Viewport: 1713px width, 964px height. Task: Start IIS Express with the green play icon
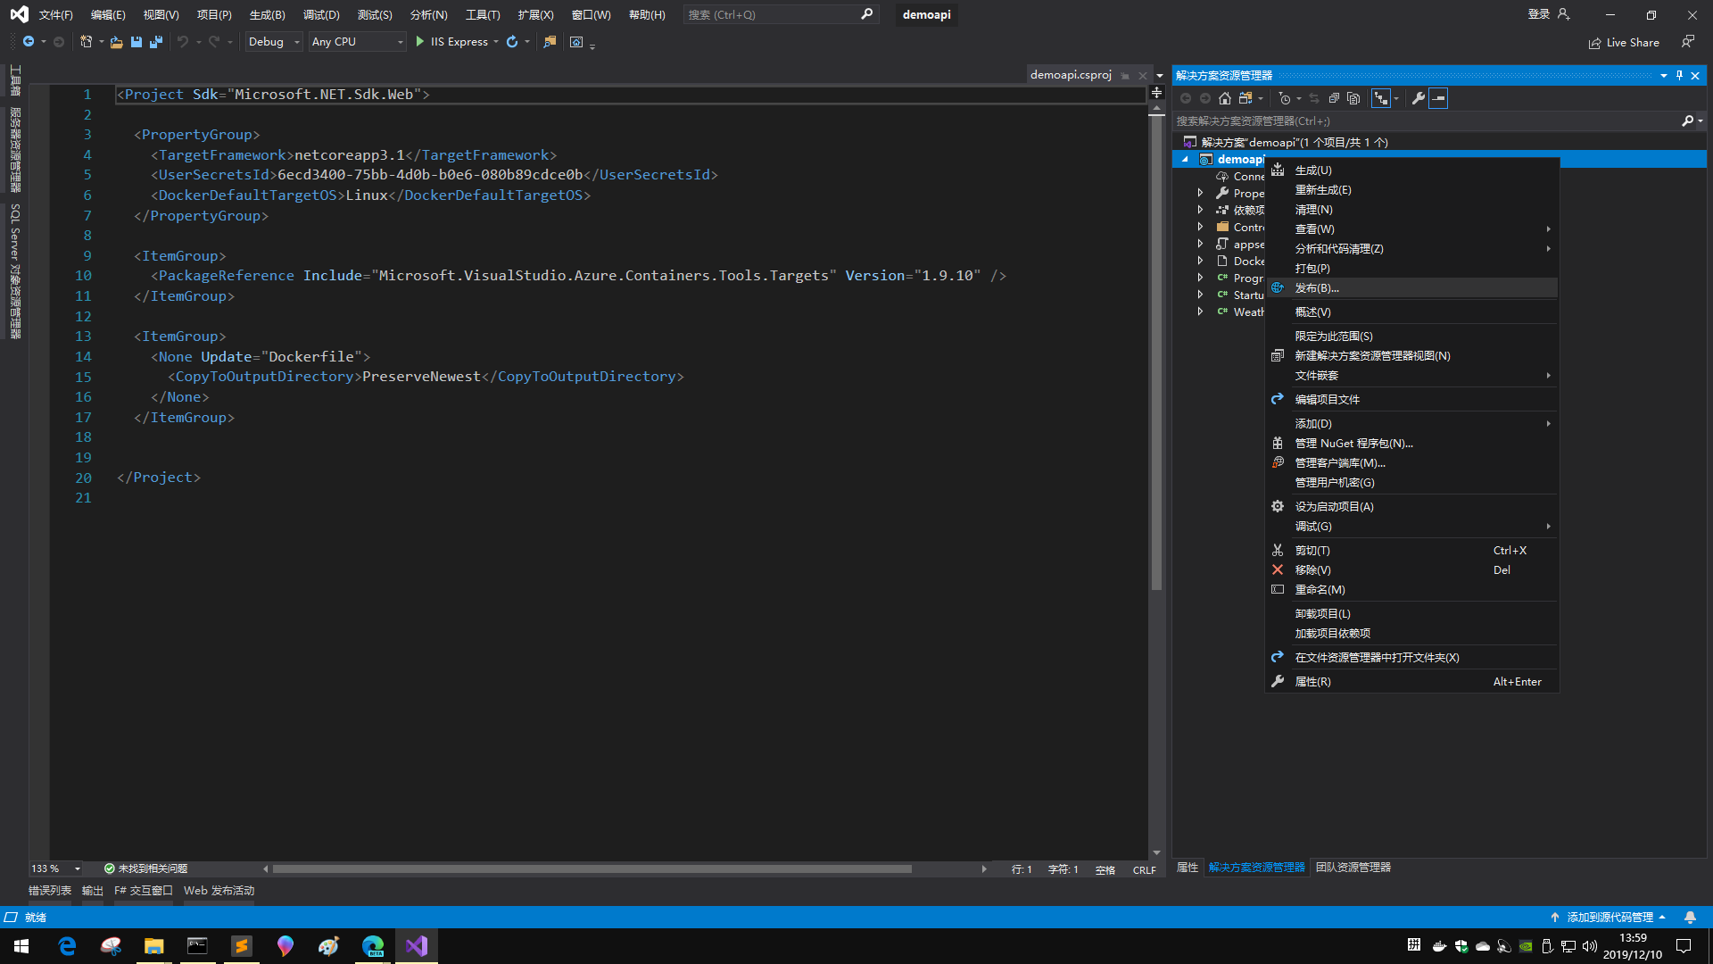420,42
